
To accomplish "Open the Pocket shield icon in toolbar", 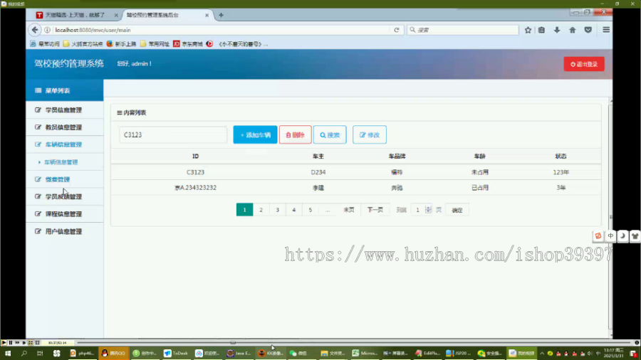I will 588,30.
